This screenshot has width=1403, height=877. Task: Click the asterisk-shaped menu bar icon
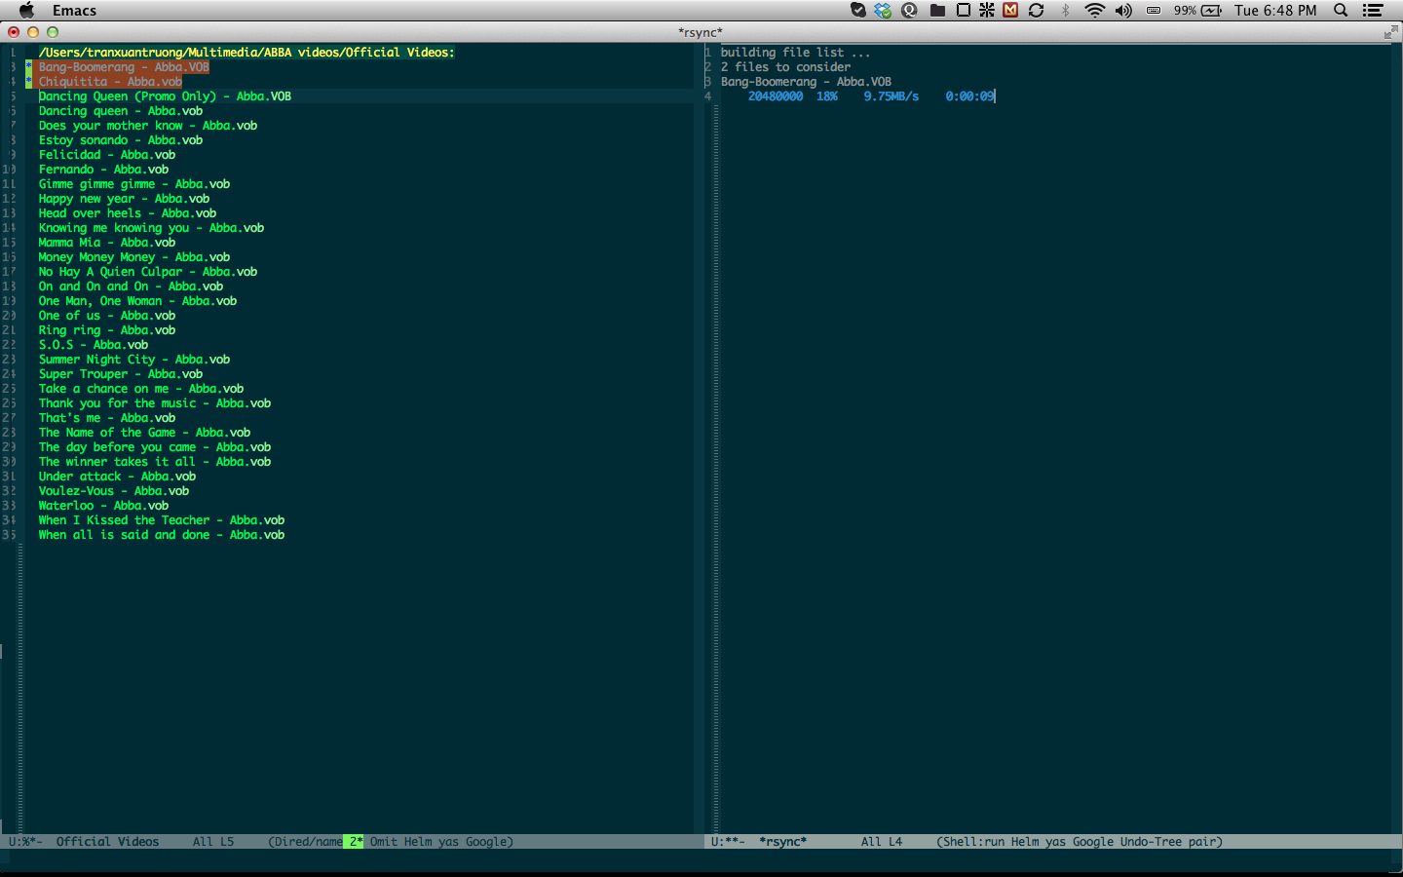point(987,10)
